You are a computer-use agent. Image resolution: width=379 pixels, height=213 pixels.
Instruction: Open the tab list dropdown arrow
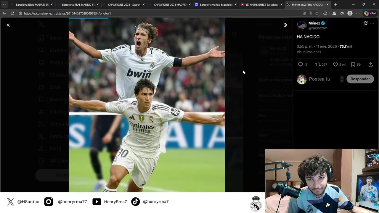point(4,4)
